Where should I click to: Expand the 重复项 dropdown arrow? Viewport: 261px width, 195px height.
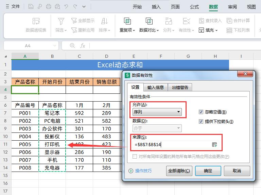[x=134, y=30]
